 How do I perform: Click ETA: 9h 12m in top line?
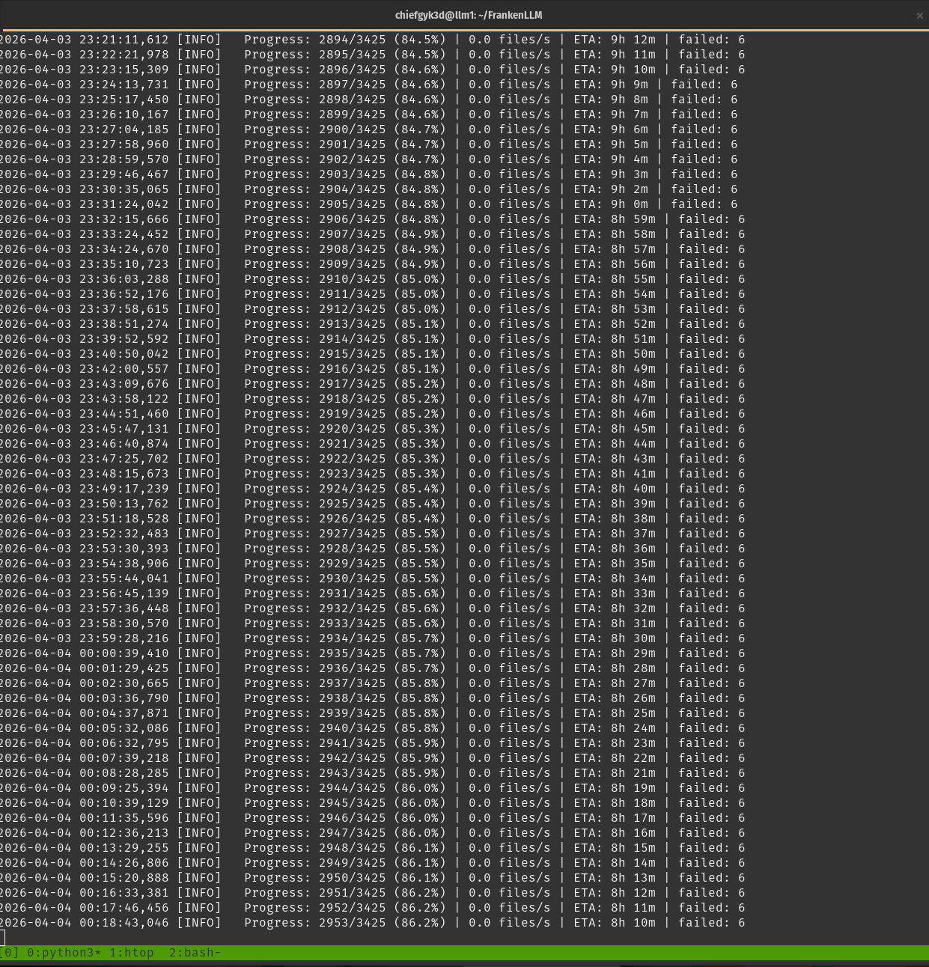(x=615, y=40)
